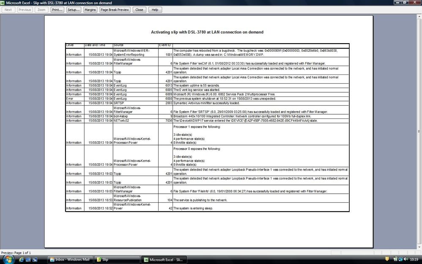Click 'Microsoft-Windows-WER-SystemErrorReporting' source cell

[x=136, y=52]
